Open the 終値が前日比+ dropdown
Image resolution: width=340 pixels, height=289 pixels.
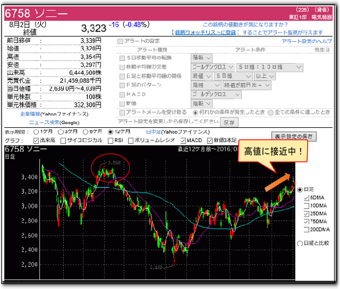247,85
